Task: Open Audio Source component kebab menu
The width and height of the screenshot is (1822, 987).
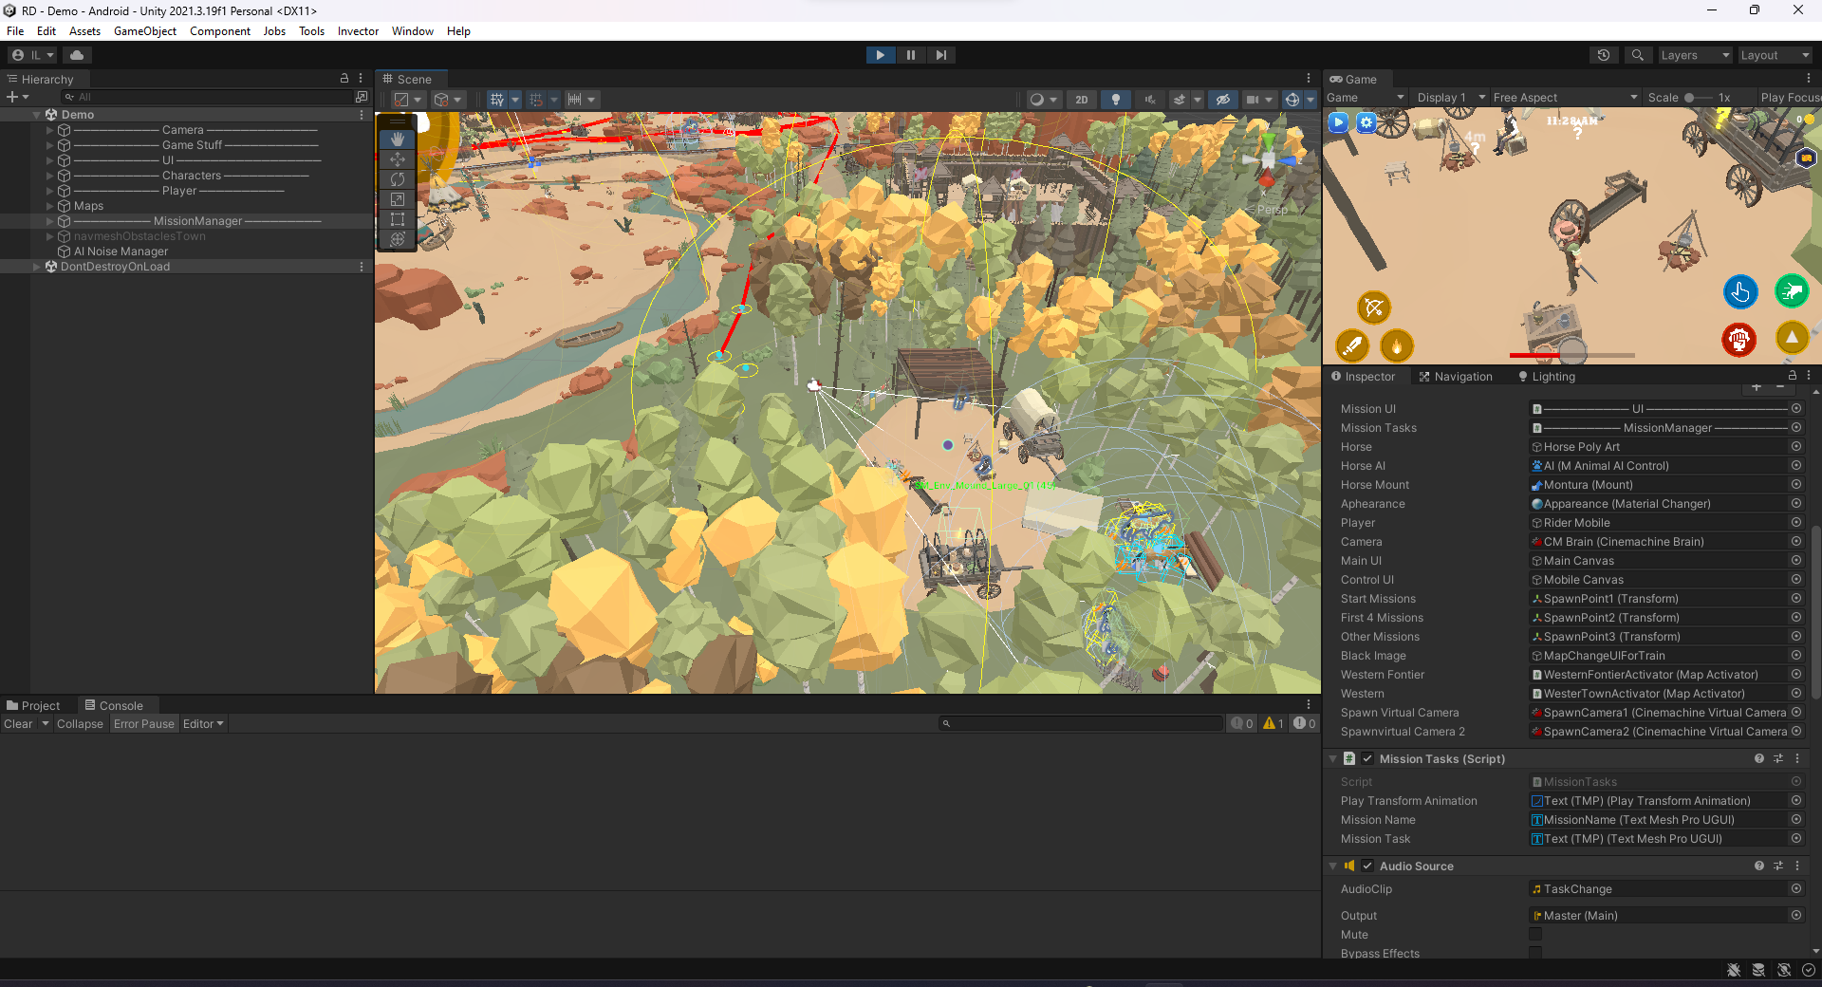Action: 1797,866
